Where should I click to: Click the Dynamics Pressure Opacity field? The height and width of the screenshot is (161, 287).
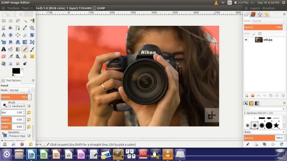pos(17,136)
